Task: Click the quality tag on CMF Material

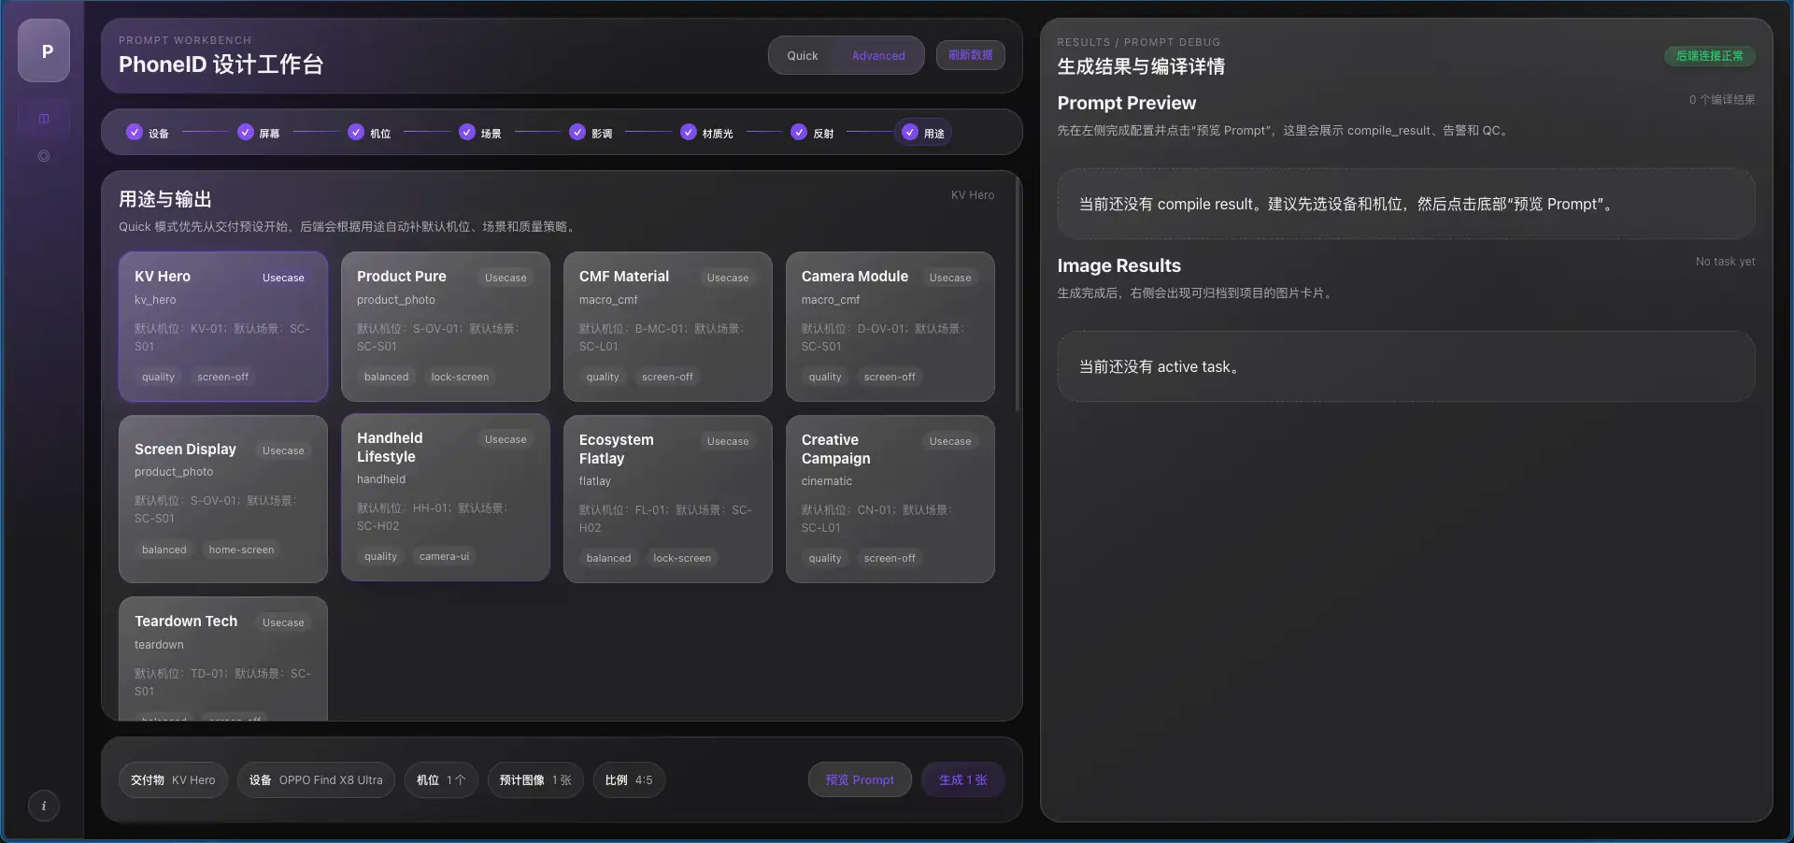Action: [603, 377]
